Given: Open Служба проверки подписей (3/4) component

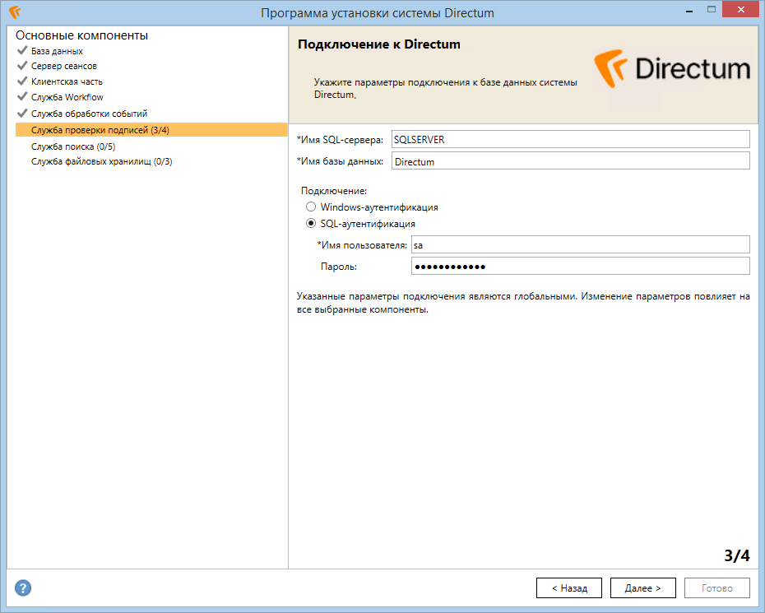Looking at the screenshot, I should coord(100,130).
